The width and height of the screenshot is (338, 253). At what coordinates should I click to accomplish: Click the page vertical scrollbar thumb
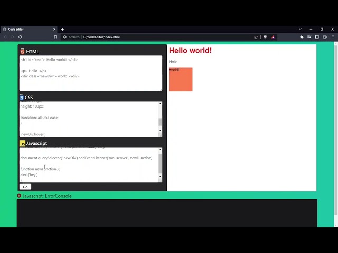click(x=336, y=130)
